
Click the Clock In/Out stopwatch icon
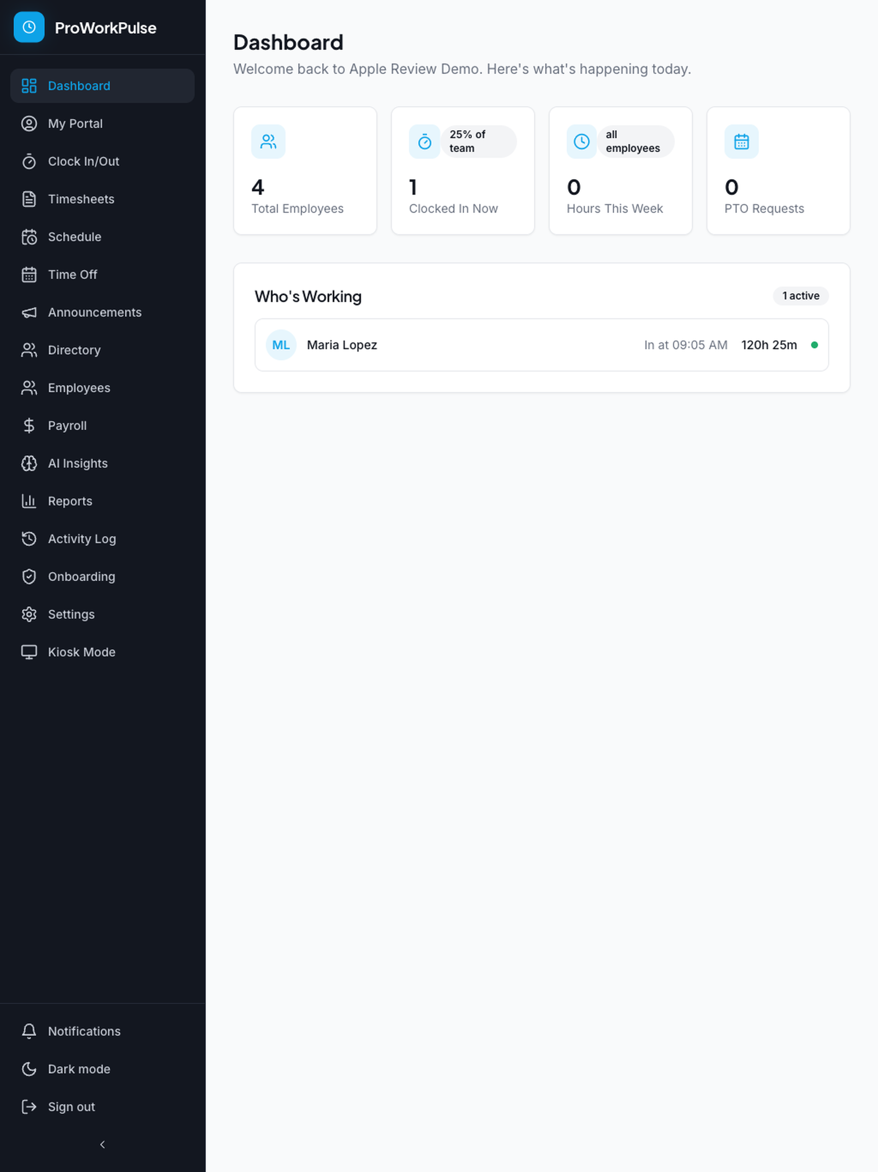point(29,161)
